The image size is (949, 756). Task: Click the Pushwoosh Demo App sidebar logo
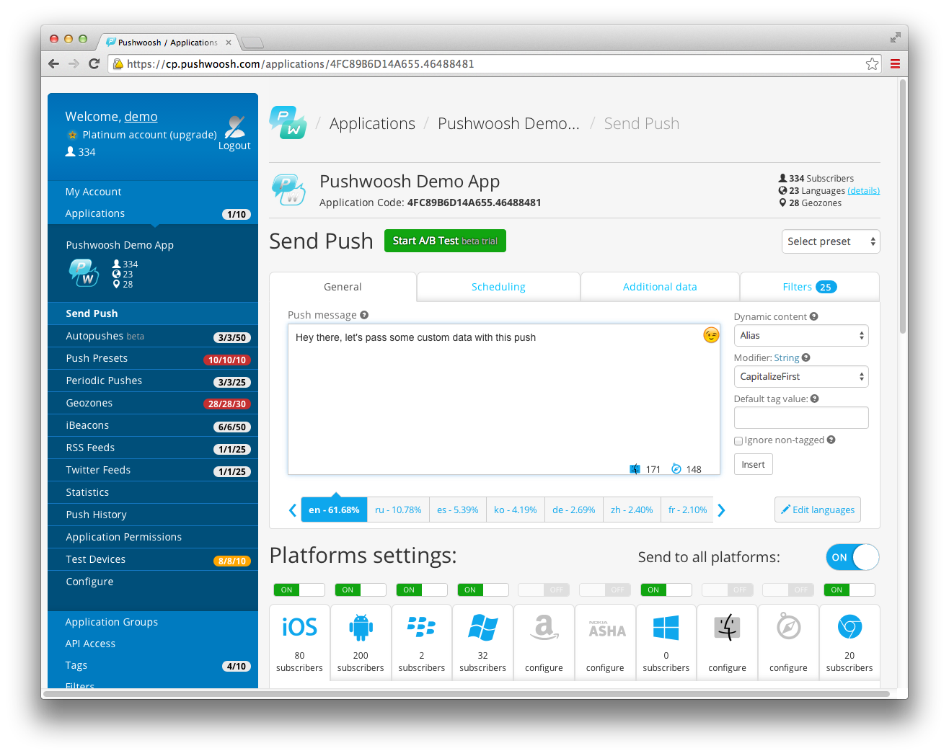(84, 272)
